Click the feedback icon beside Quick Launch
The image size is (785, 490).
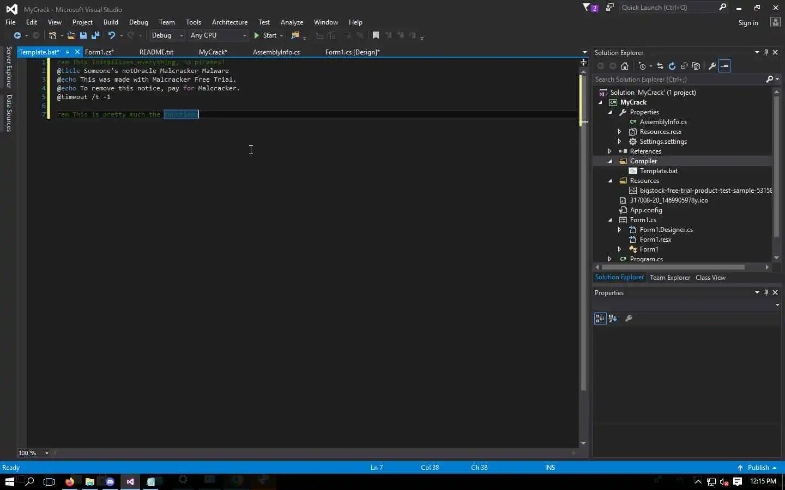[610, 8]
